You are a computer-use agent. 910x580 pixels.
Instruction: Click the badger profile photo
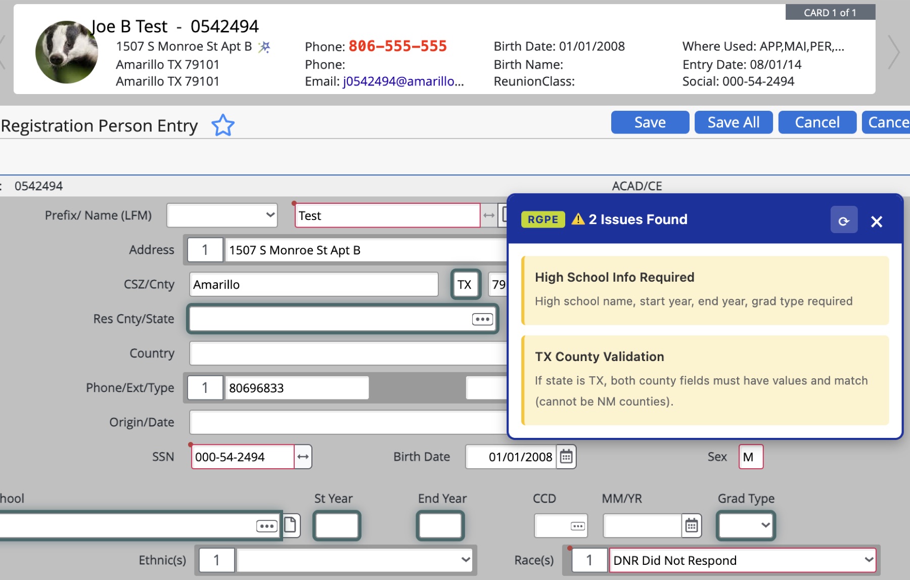(67, 52)
